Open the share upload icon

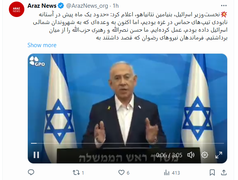[x=224, y=172]
